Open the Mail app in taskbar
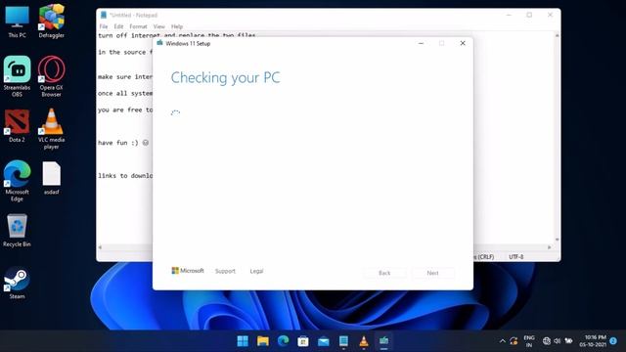This screenshot has height=352, width=626. pyautogui.click(x=324, y=341)
